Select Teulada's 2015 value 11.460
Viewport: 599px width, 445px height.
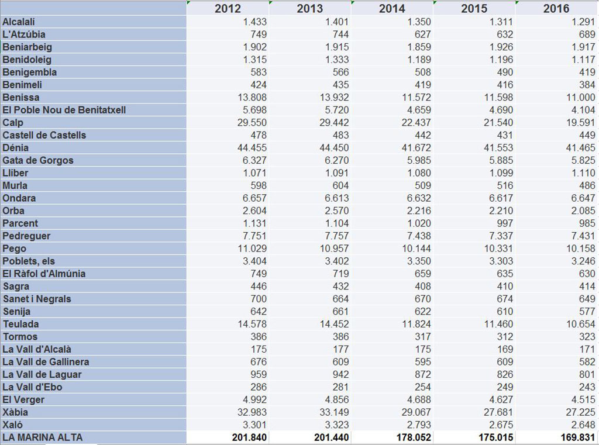point(474,324)
